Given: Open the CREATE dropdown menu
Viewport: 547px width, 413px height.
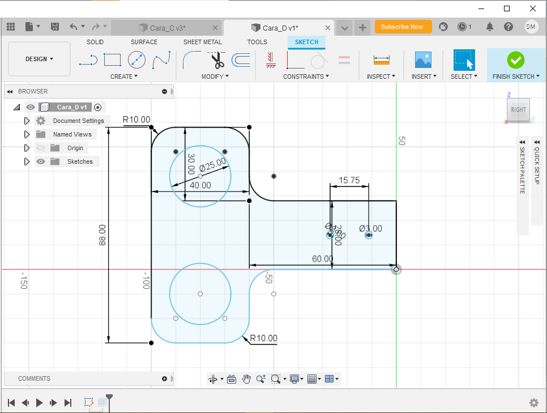Looking at the screenshot, I should pyautogui.click(x=124, y=76).
